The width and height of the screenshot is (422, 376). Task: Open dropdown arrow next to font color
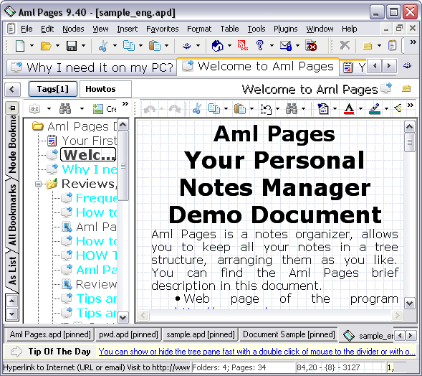point(360,108)
